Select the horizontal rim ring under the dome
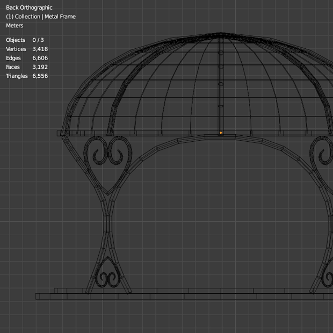 point(195,133)
